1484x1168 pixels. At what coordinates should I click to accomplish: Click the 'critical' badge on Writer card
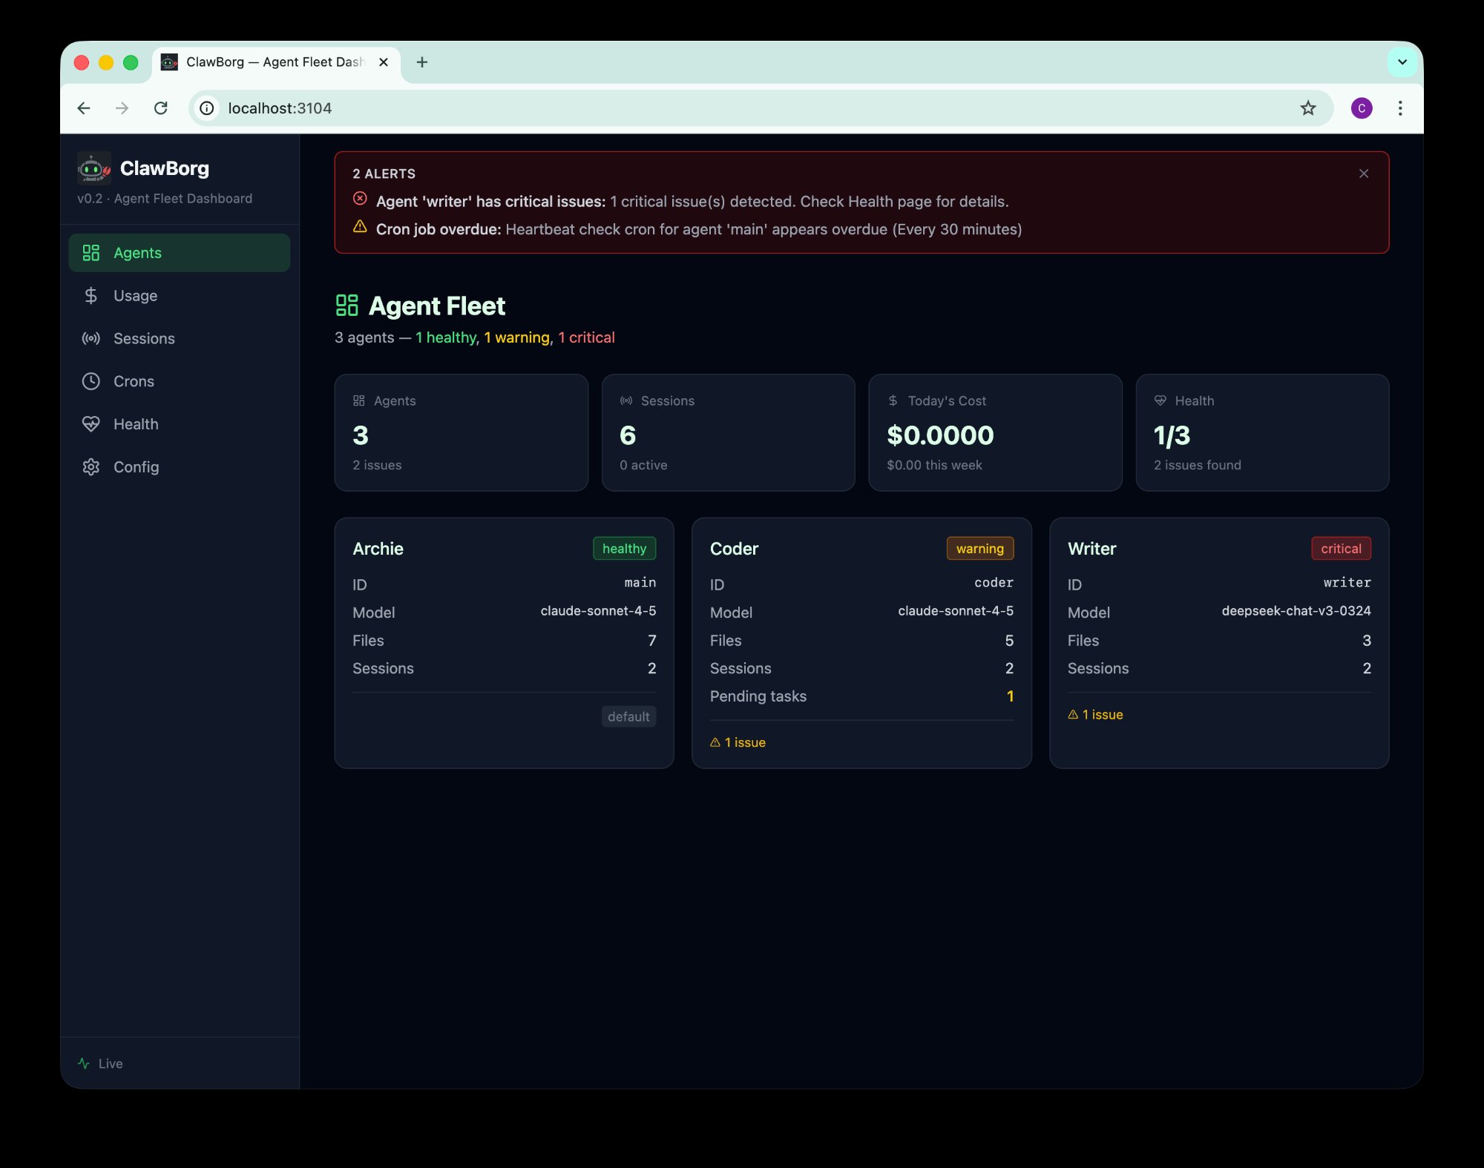[1340, 548]
